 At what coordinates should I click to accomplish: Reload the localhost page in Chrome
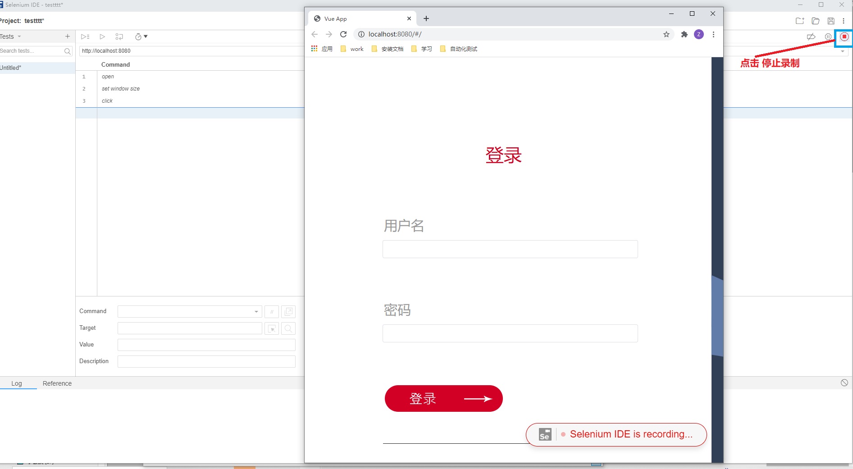click(x=343, y=34)
